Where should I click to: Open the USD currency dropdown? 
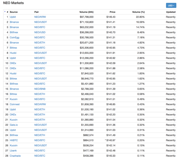coord(171,5)
